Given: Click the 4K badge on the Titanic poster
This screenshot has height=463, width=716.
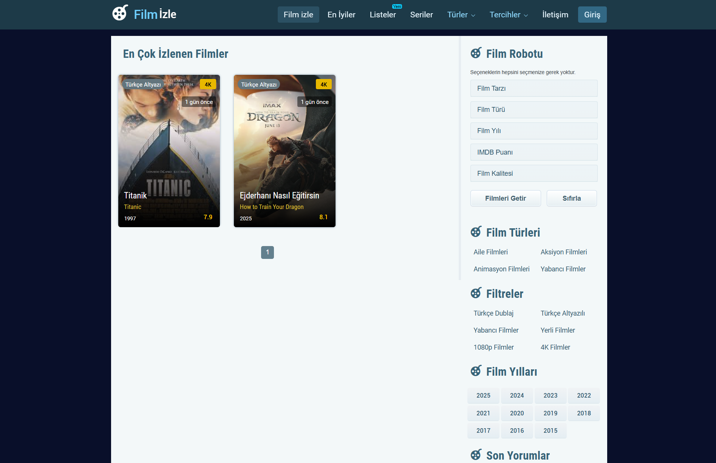Looking at the screenshot, I should [x=208, y=84].
